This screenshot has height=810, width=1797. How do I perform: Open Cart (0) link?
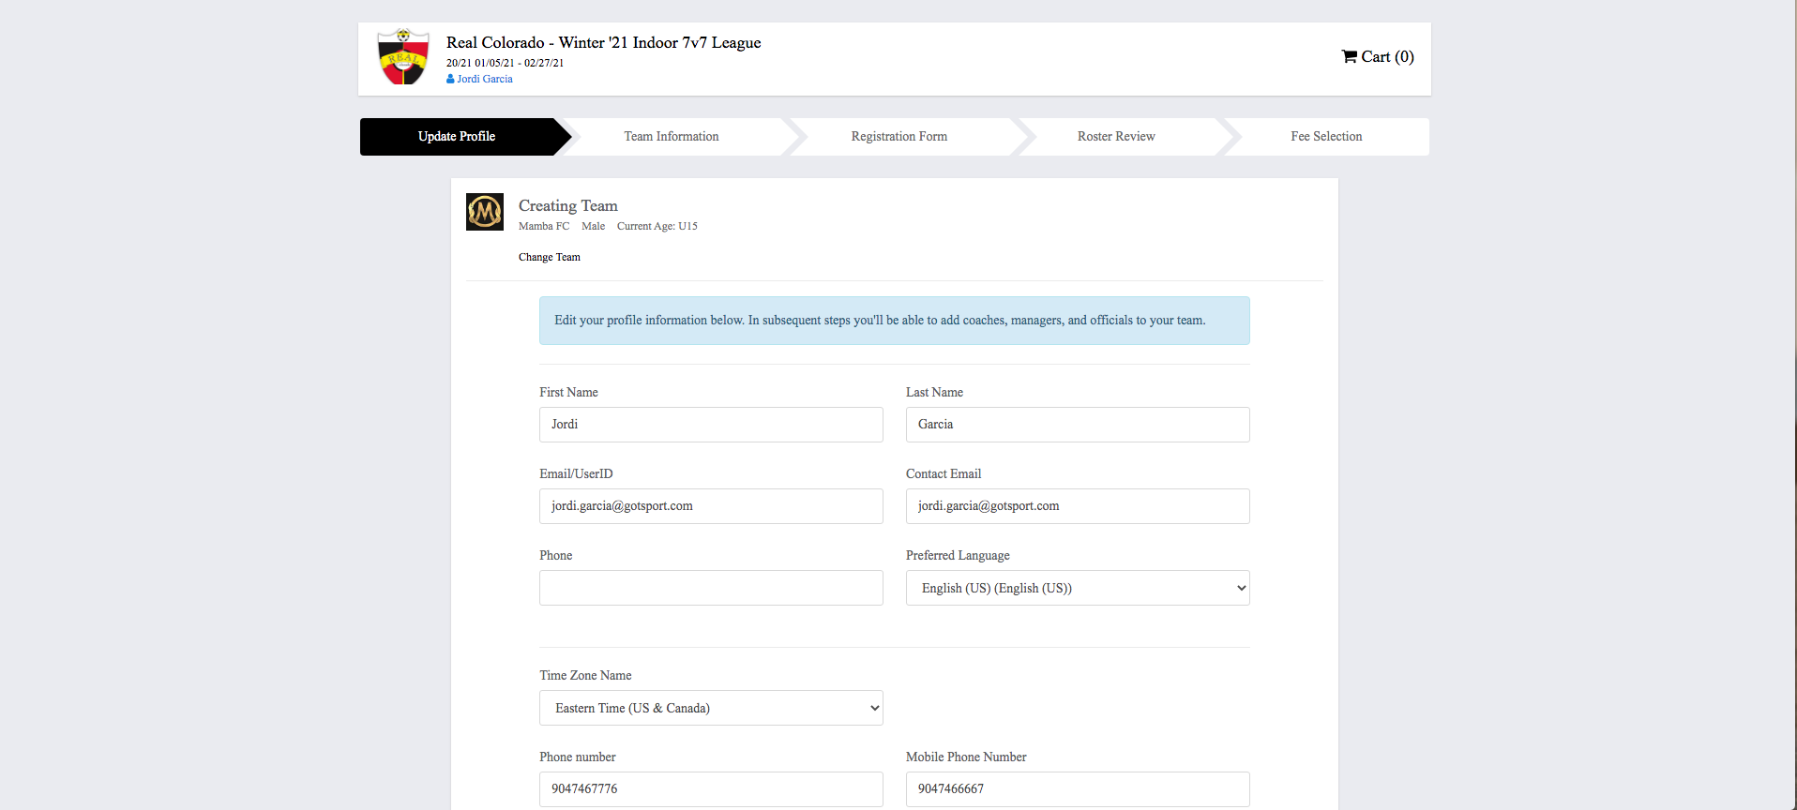(1378, 56)
